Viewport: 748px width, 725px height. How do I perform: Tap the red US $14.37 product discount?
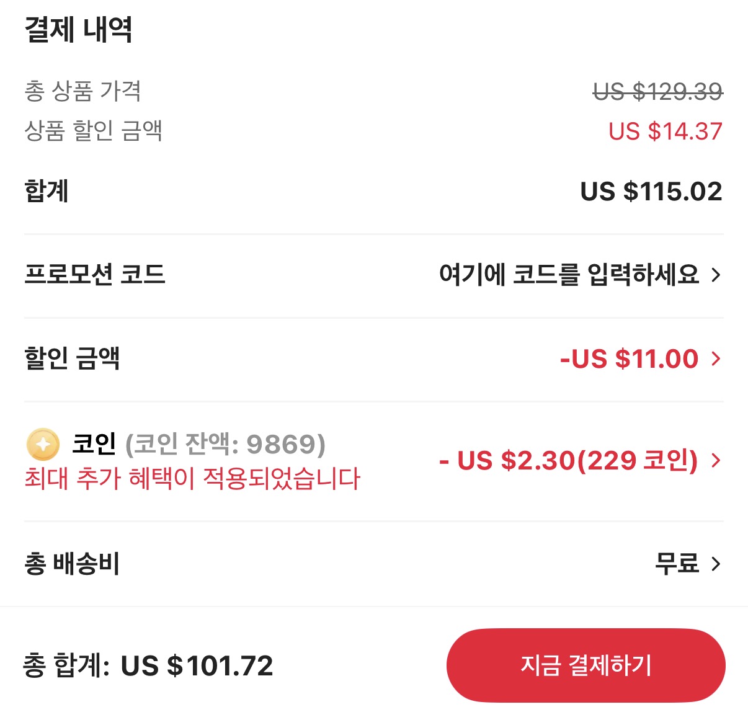tap(665, 131)
